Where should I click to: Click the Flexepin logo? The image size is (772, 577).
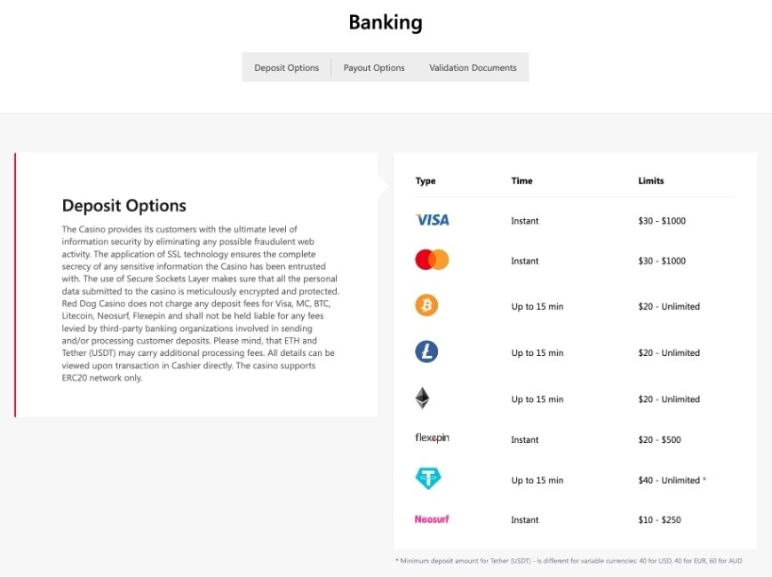click(x=432, y=438)
